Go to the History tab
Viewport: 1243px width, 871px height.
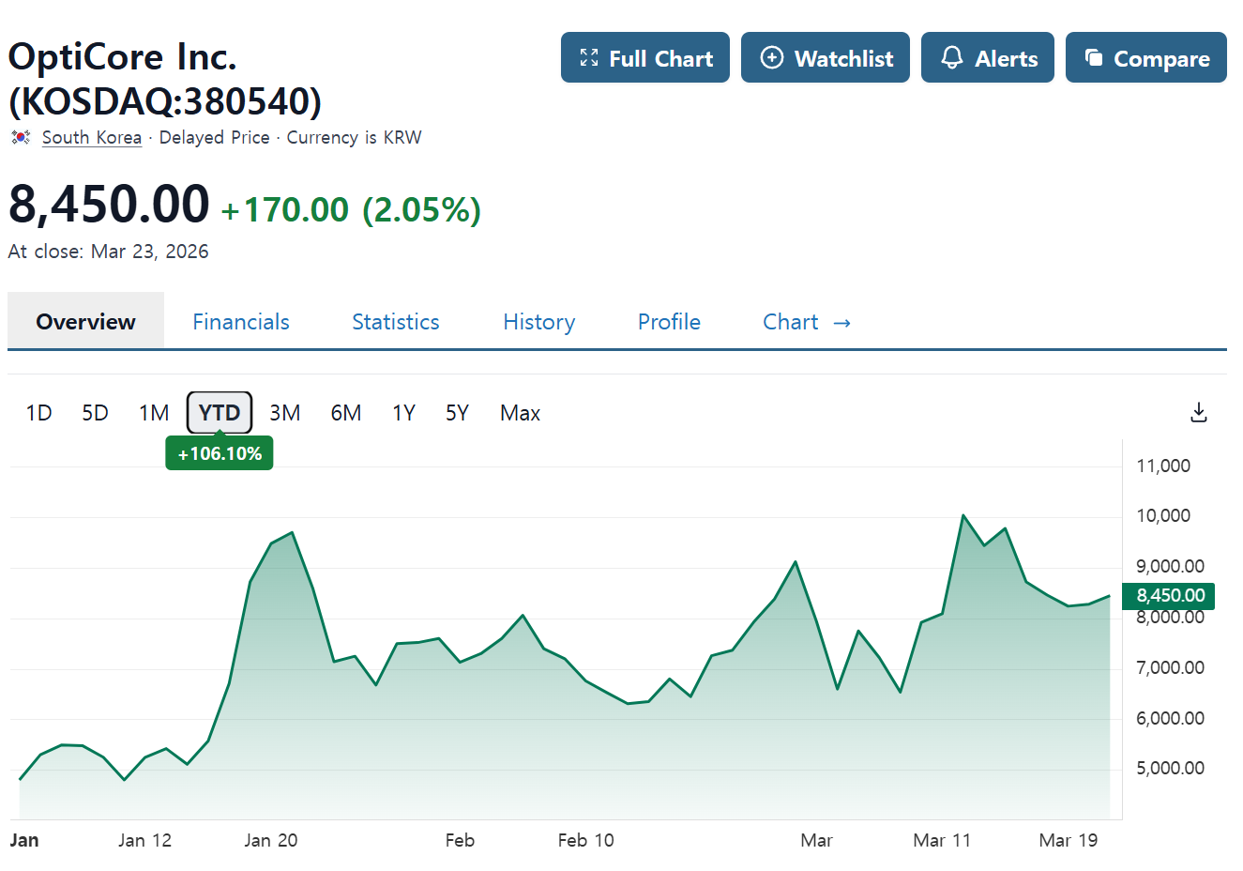(539, 322)
